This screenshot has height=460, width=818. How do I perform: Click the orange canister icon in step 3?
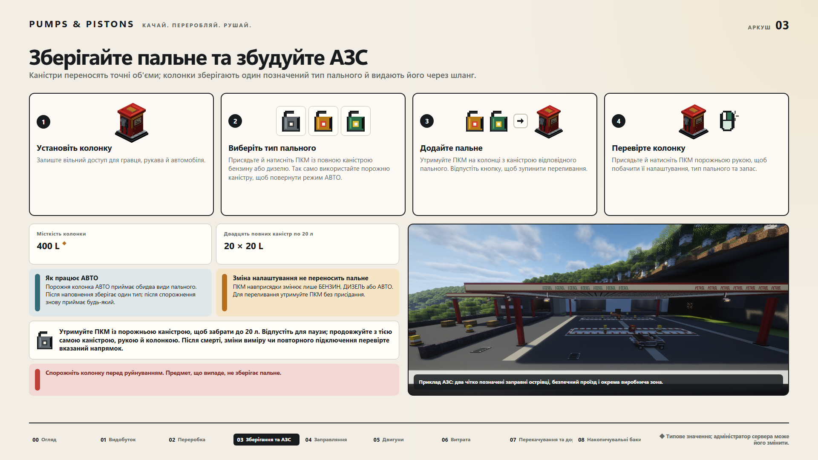click(x=475, y=121)
